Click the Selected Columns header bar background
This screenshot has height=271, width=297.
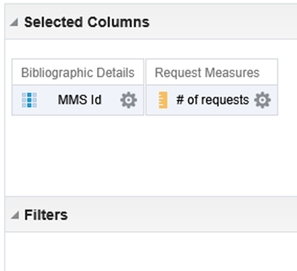(x=223, y=21)
